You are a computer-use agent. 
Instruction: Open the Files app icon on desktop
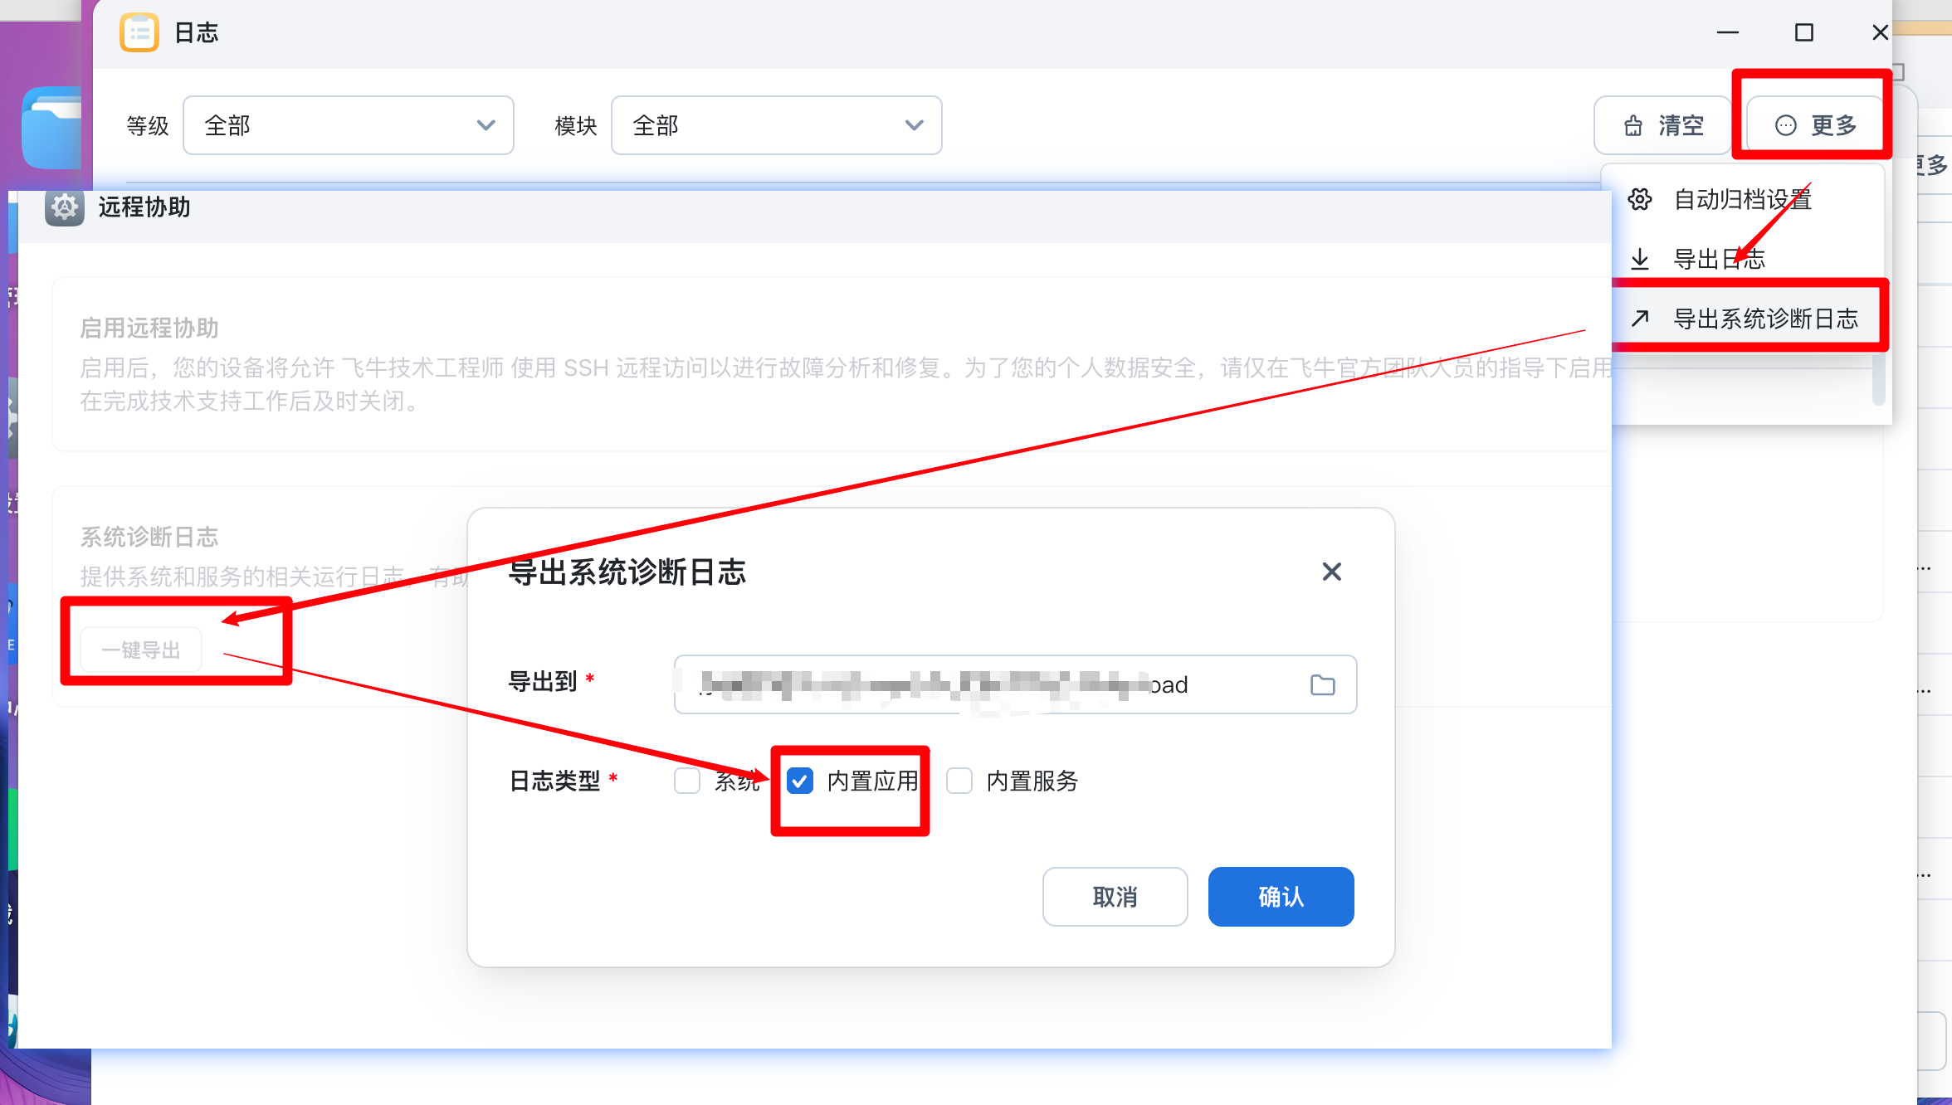click(51, 129)
